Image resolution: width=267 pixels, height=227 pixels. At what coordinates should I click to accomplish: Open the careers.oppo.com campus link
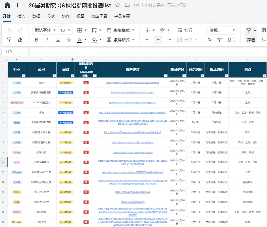pos(132,83)
